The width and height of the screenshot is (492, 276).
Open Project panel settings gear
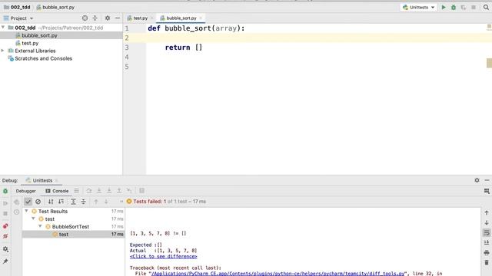click(x=108, y=18)
